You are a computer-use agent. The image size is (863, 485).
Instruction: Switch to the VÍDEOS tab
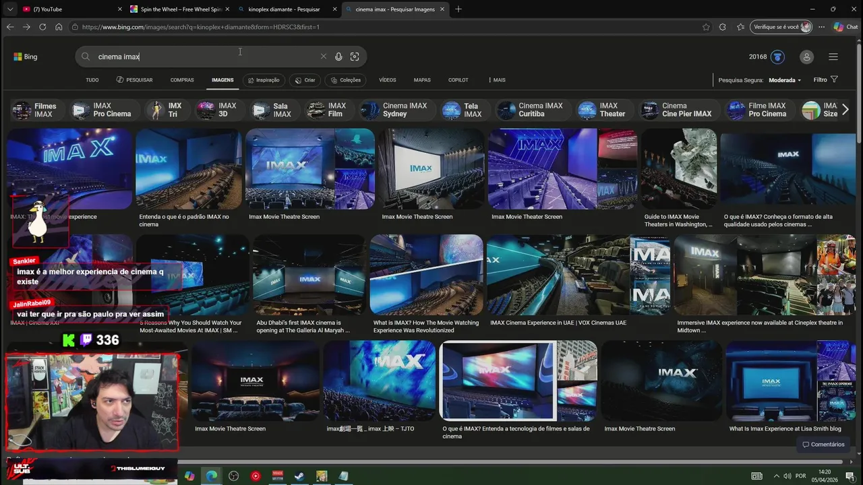click(388, 80)
